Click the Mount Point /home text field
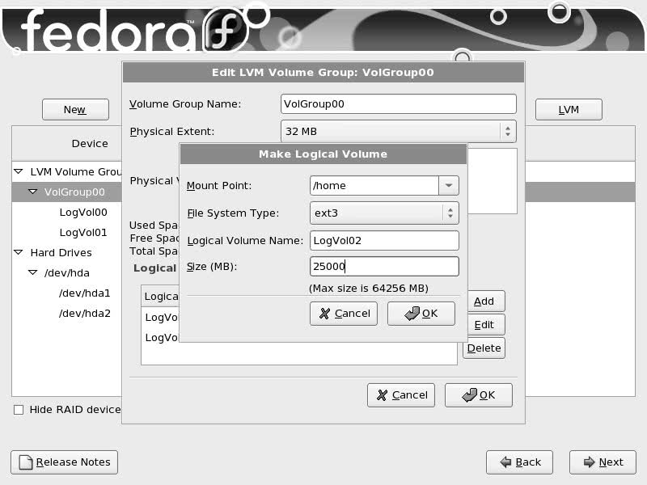The width and height of the screenshot is (647, 485). 374,186
